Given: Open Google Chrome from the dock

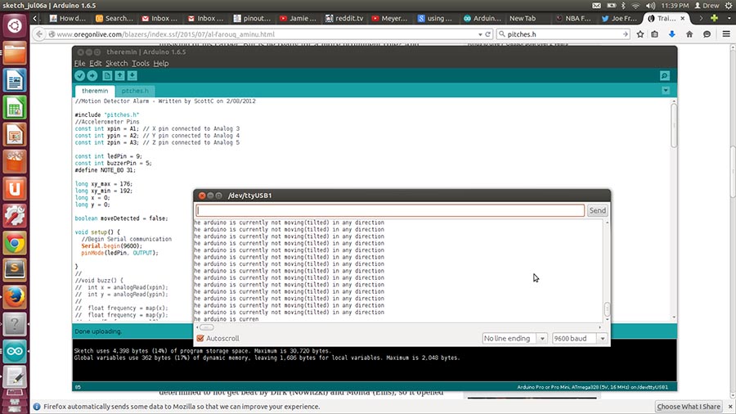Looking at the screenshot, I should (x=15, y=243).
